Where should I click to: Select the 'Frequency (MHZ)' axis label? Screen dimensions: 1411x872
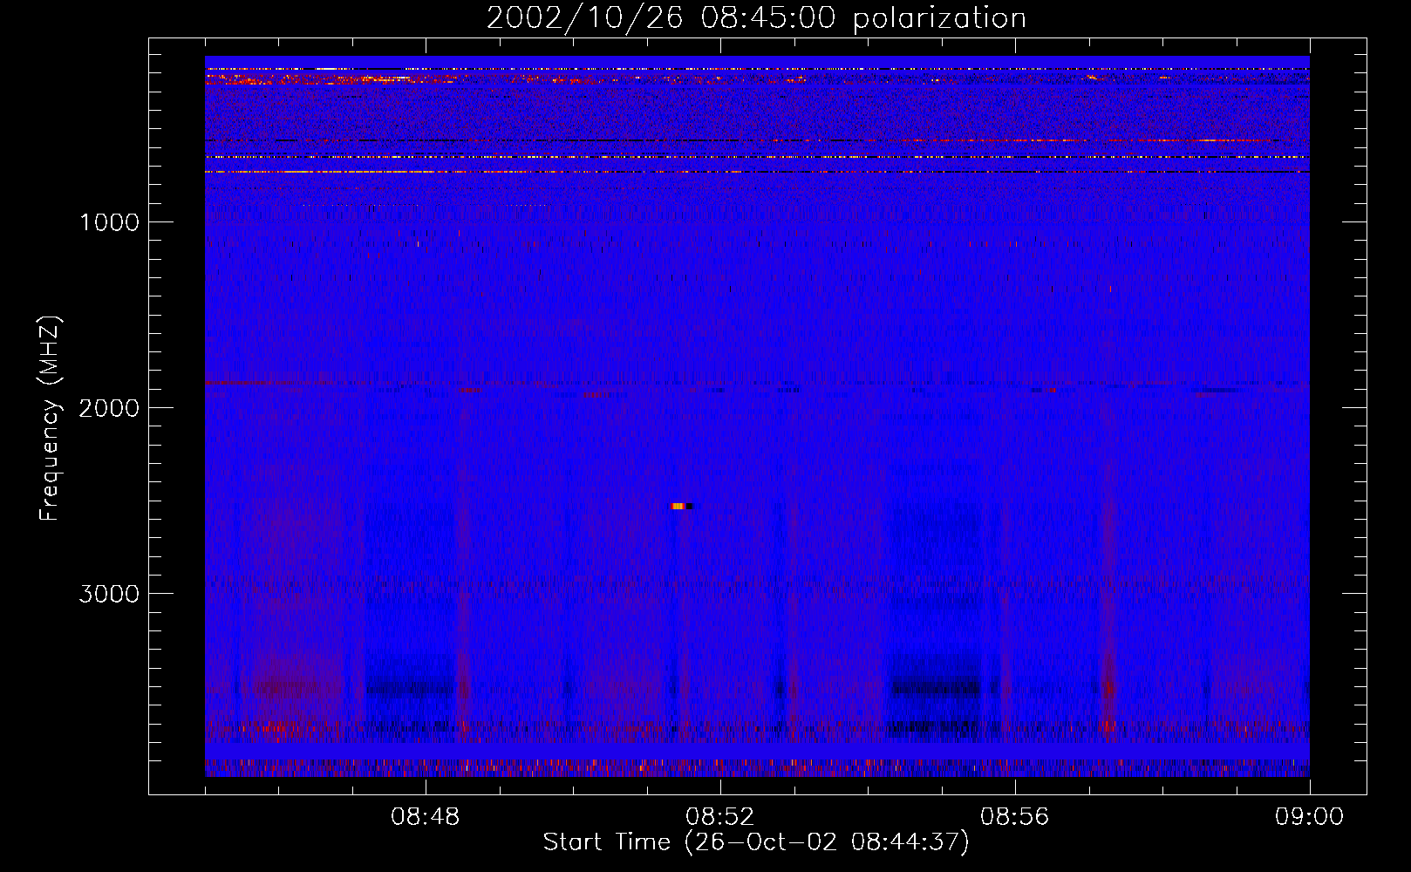50,419
